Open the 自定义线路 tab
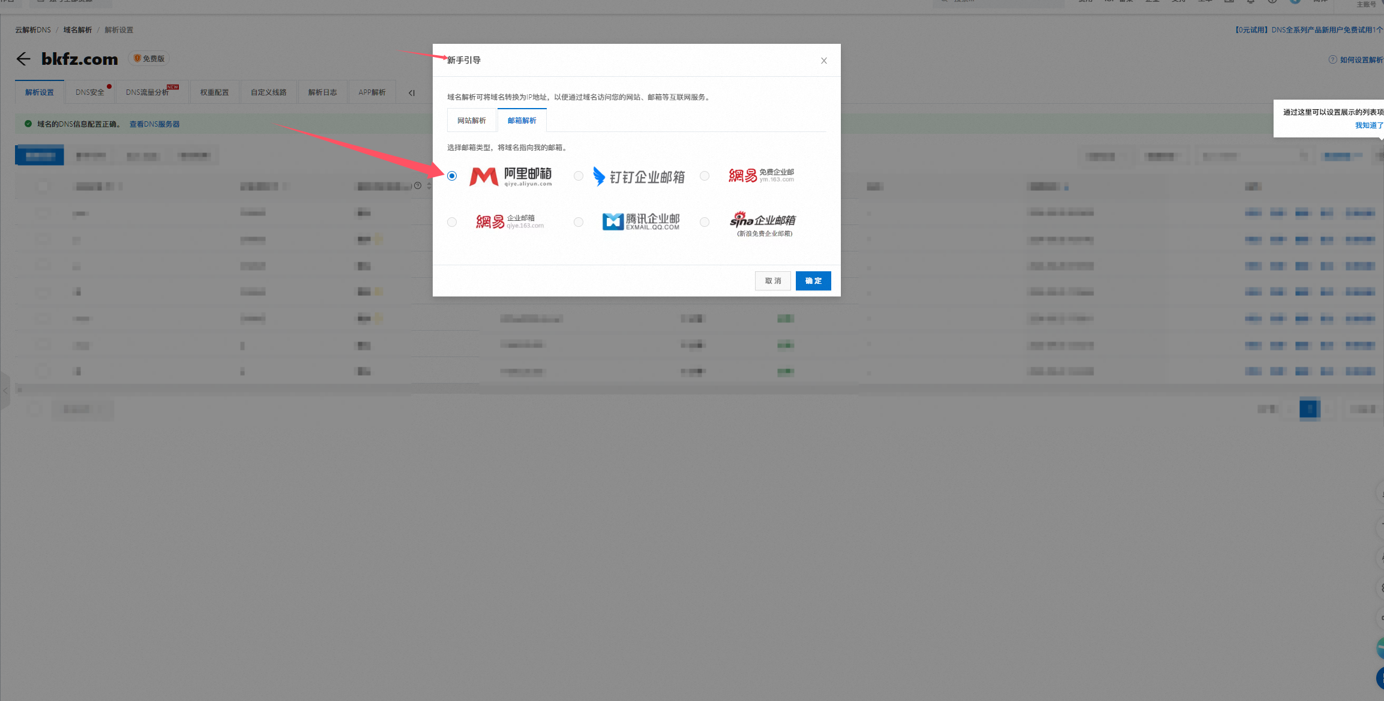The image size is (1384, 701). [x=269, y=92]
